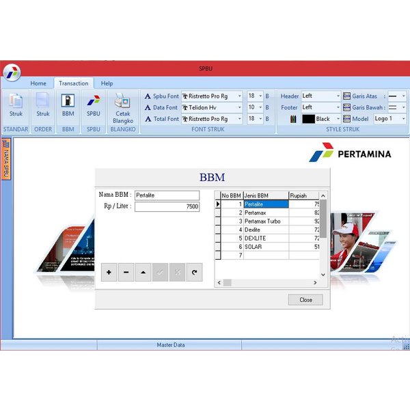This screenshot has height=410, width=410.
Task: Click the color palette icon beside Black
Action: pyautogui.click(x=293, y=119)
